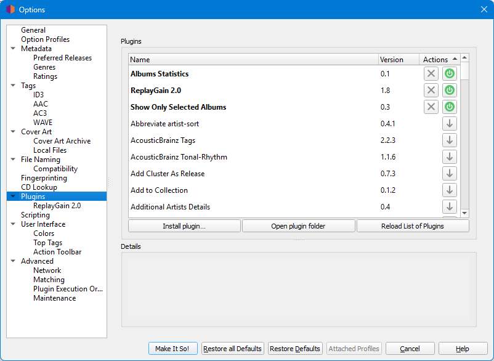
Task: Download the AcousticBrainz Tags plugin
Action: click(450, 140)
